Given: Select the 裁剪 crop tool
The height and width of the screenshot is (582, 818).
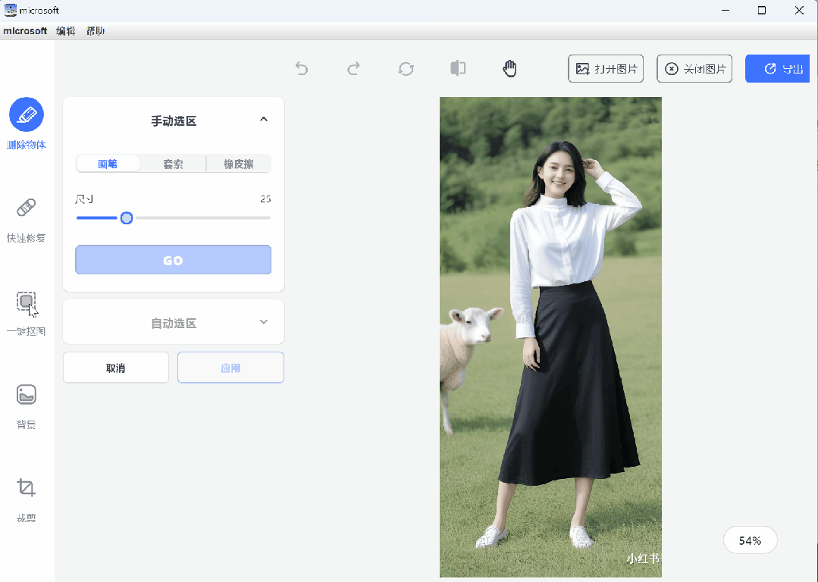Looking at the screenshot, I should pyautogui.click(x=27, y=496).
